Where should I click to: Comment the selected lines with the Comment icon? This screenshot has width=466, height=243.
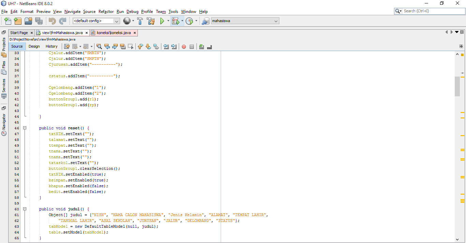pos(201,47)
